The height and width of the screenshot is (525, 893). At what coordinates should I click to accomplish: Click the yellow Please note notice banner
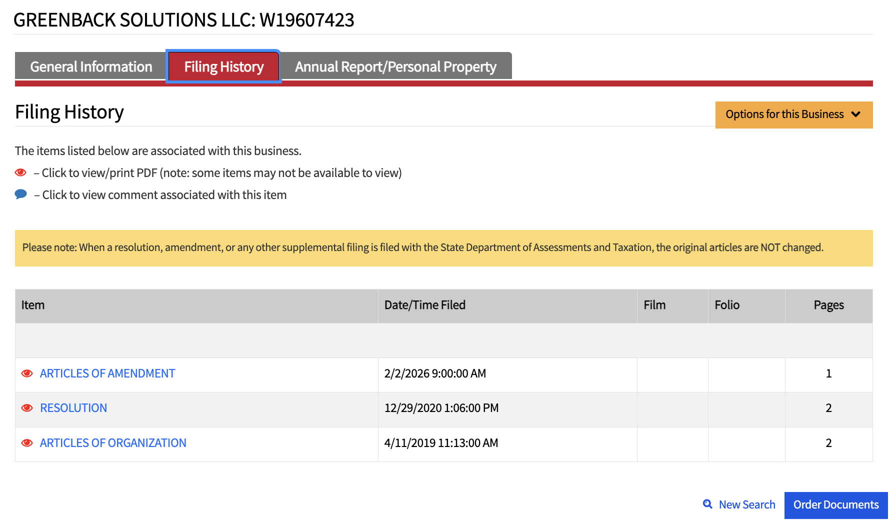pos(444,248)
